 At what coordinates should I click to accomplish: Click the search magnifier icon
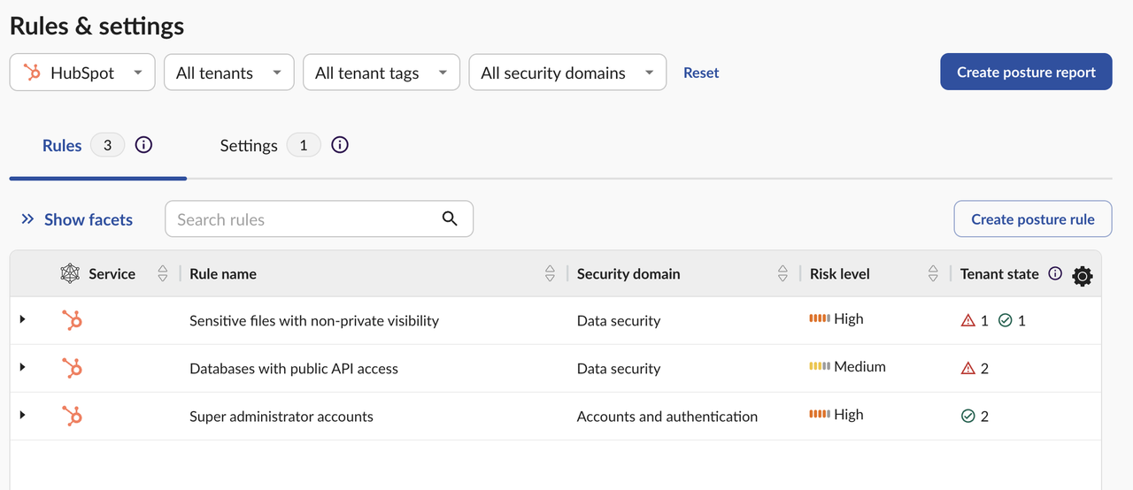click(x=450, y=219)
